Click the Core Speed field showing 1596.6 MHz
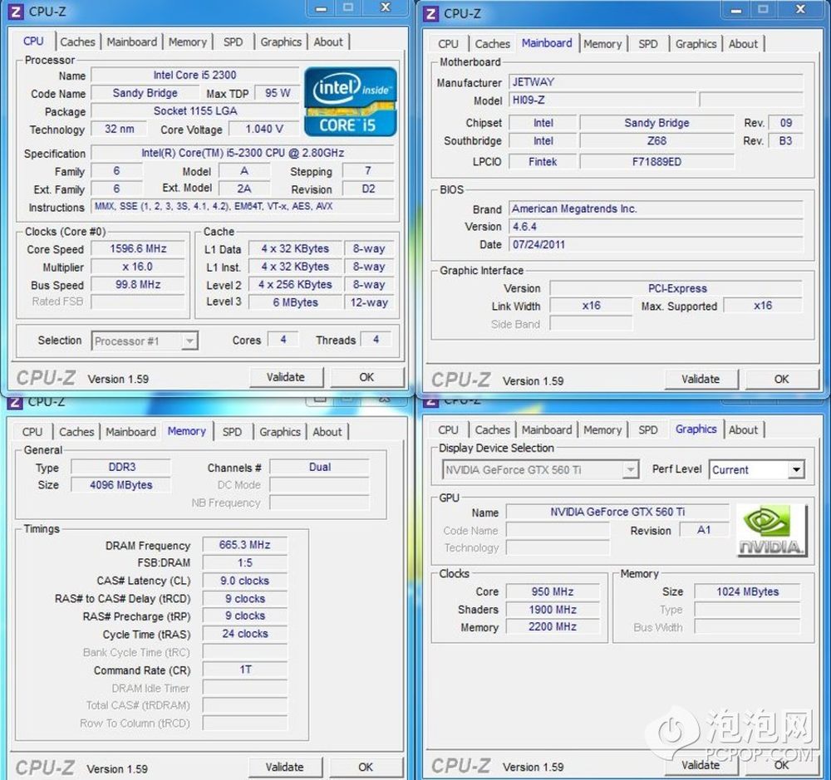 click(138, 249)
